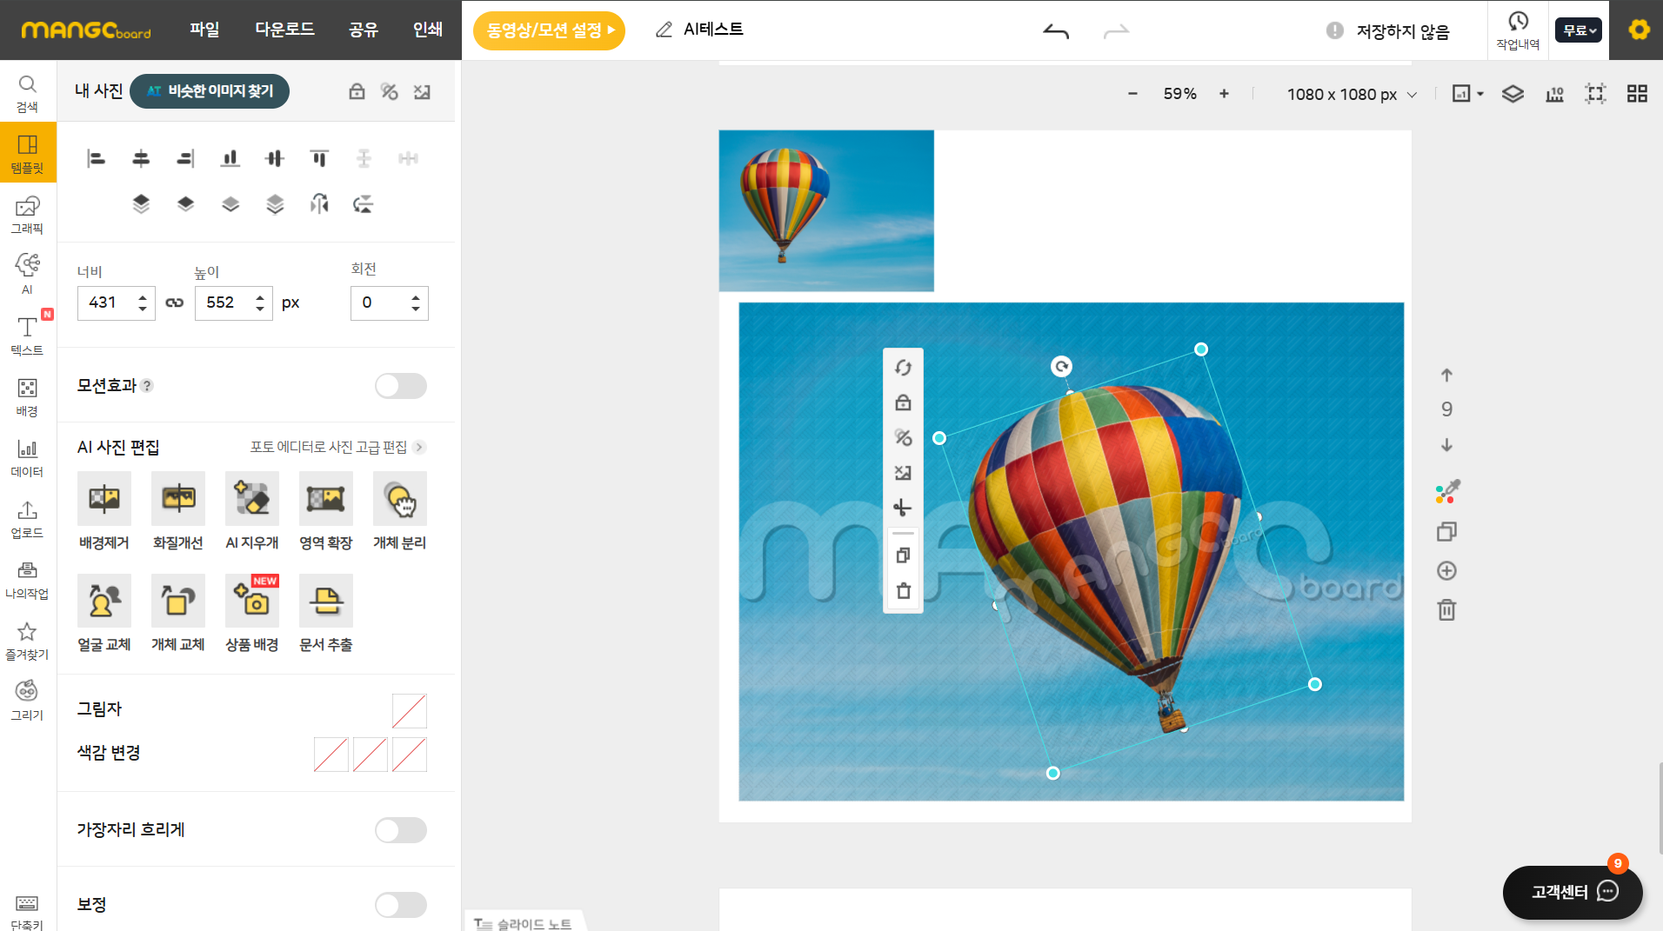The width and height of the screenshot is (1663, 931).
Task: Toggle the lock icon in the 내 사진 header
Action: click(x=357, y=91)
